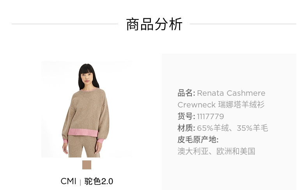Open the model sweater product image

click(87, 109)
